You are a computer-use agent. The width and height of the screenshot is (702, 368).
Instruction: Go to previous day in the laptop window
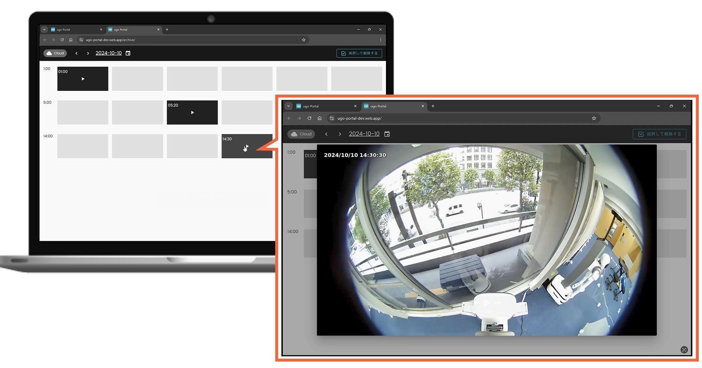(x=76, y=53)
